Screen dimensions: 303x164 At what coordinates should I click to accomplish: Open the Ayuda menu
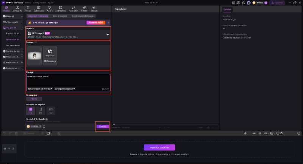click(51, 3)
